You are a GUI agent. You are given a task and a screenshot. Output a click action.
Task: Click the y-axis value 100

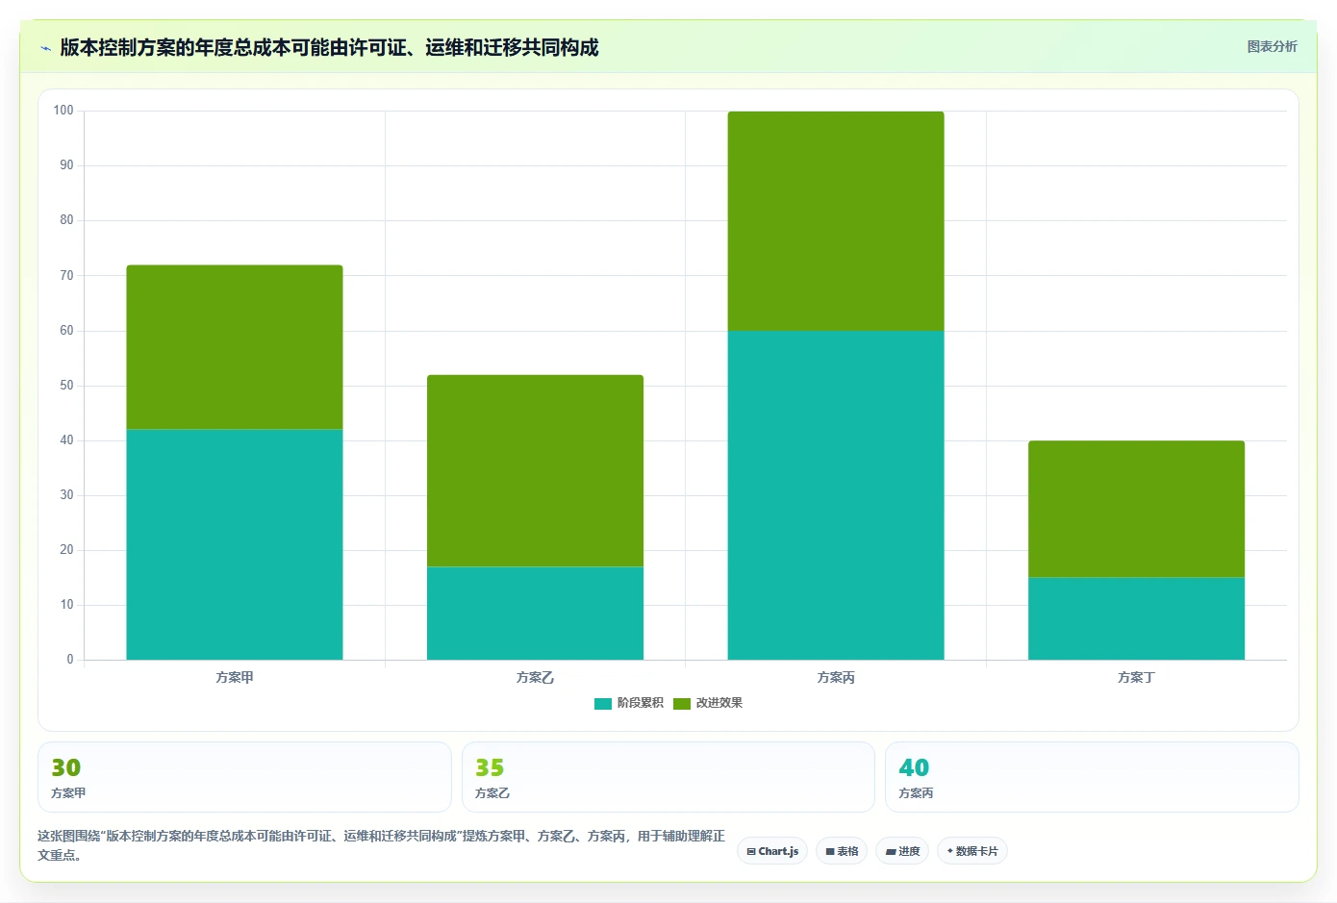[x=63, y=111]
